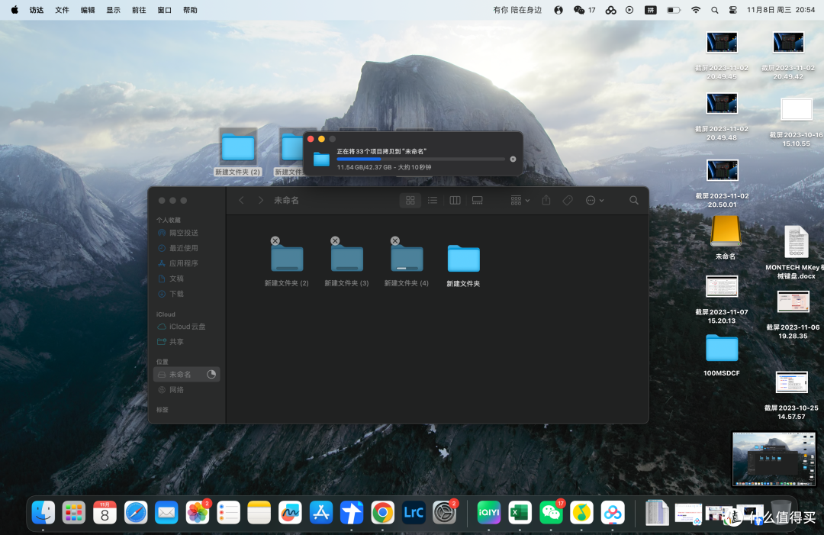
Task: Open the floating screenshot preview thumbnail
Action: click(774, 459)
